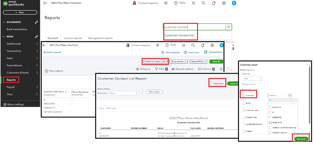Screen dimensions: 314x145
Task: Go Back to reports
Action: [x=52, y=52]
